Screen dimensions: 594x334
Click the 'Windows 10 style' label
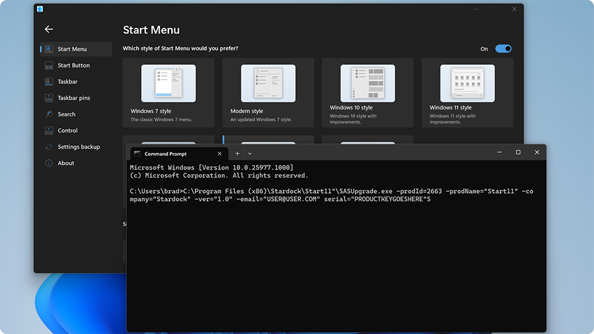point(351,108)
